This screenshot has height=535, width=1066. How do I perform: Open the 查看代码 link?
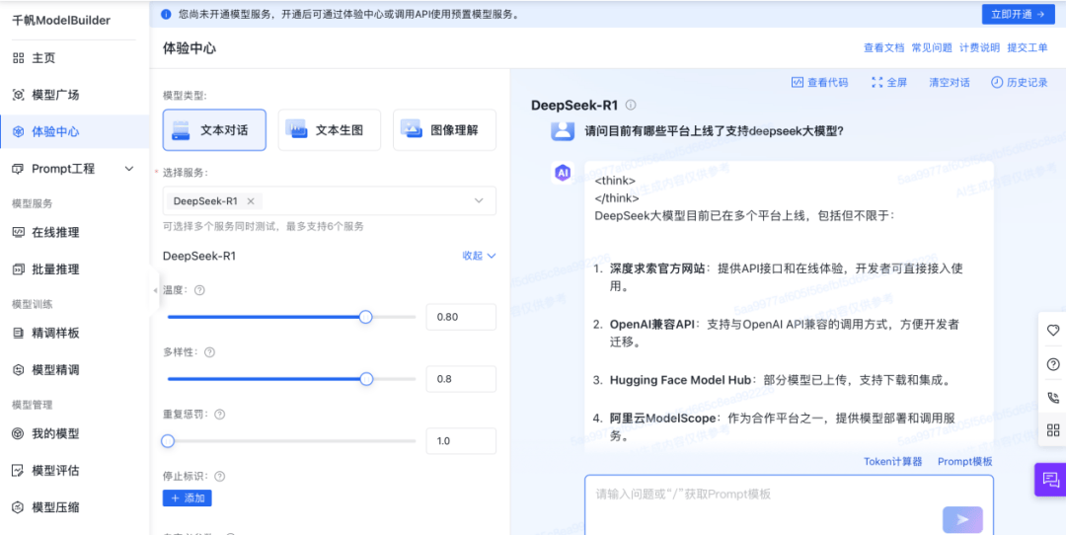tap(820, 82)
